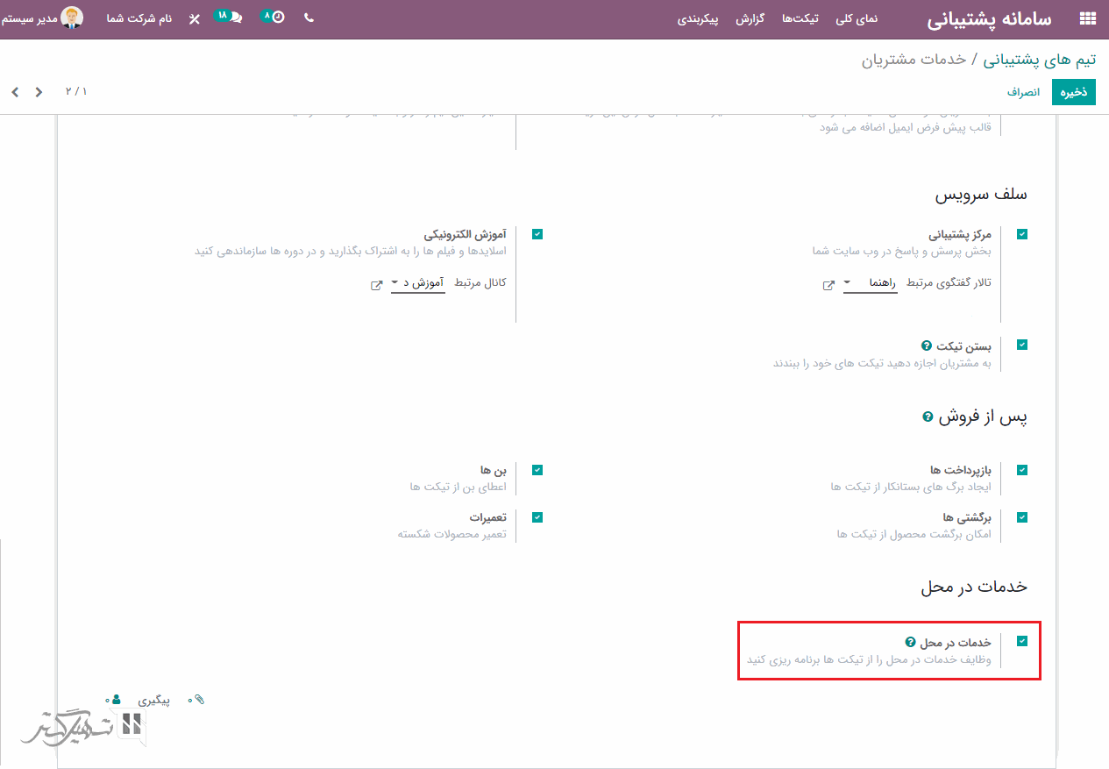The image size is (1109, 769).
Task: Uncheck the مرکز پشتیبانی checkbox
Action: (x=1022, y=234)
